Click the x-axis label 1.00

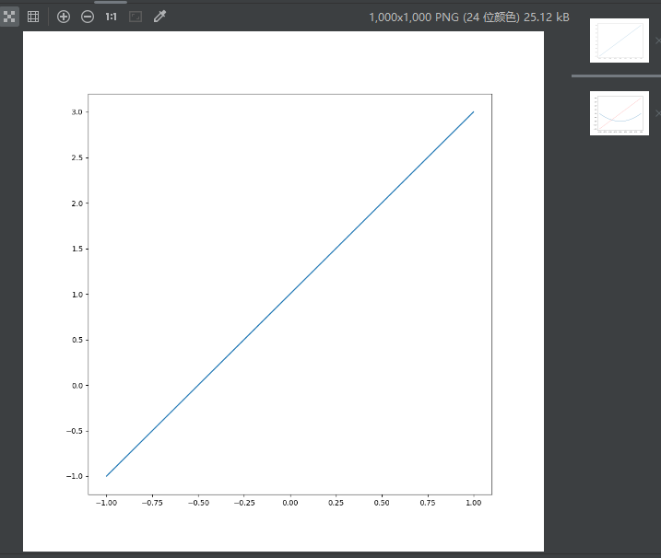point(474,503)
